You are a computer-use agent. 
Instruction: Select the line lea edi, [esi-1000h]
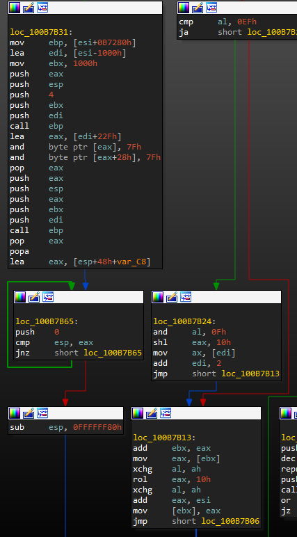point(68,53)
